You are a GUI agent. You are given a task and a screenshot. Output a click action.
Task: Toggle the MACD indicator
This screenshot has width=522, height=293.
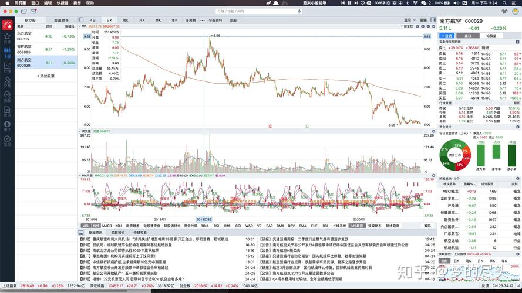107,226
